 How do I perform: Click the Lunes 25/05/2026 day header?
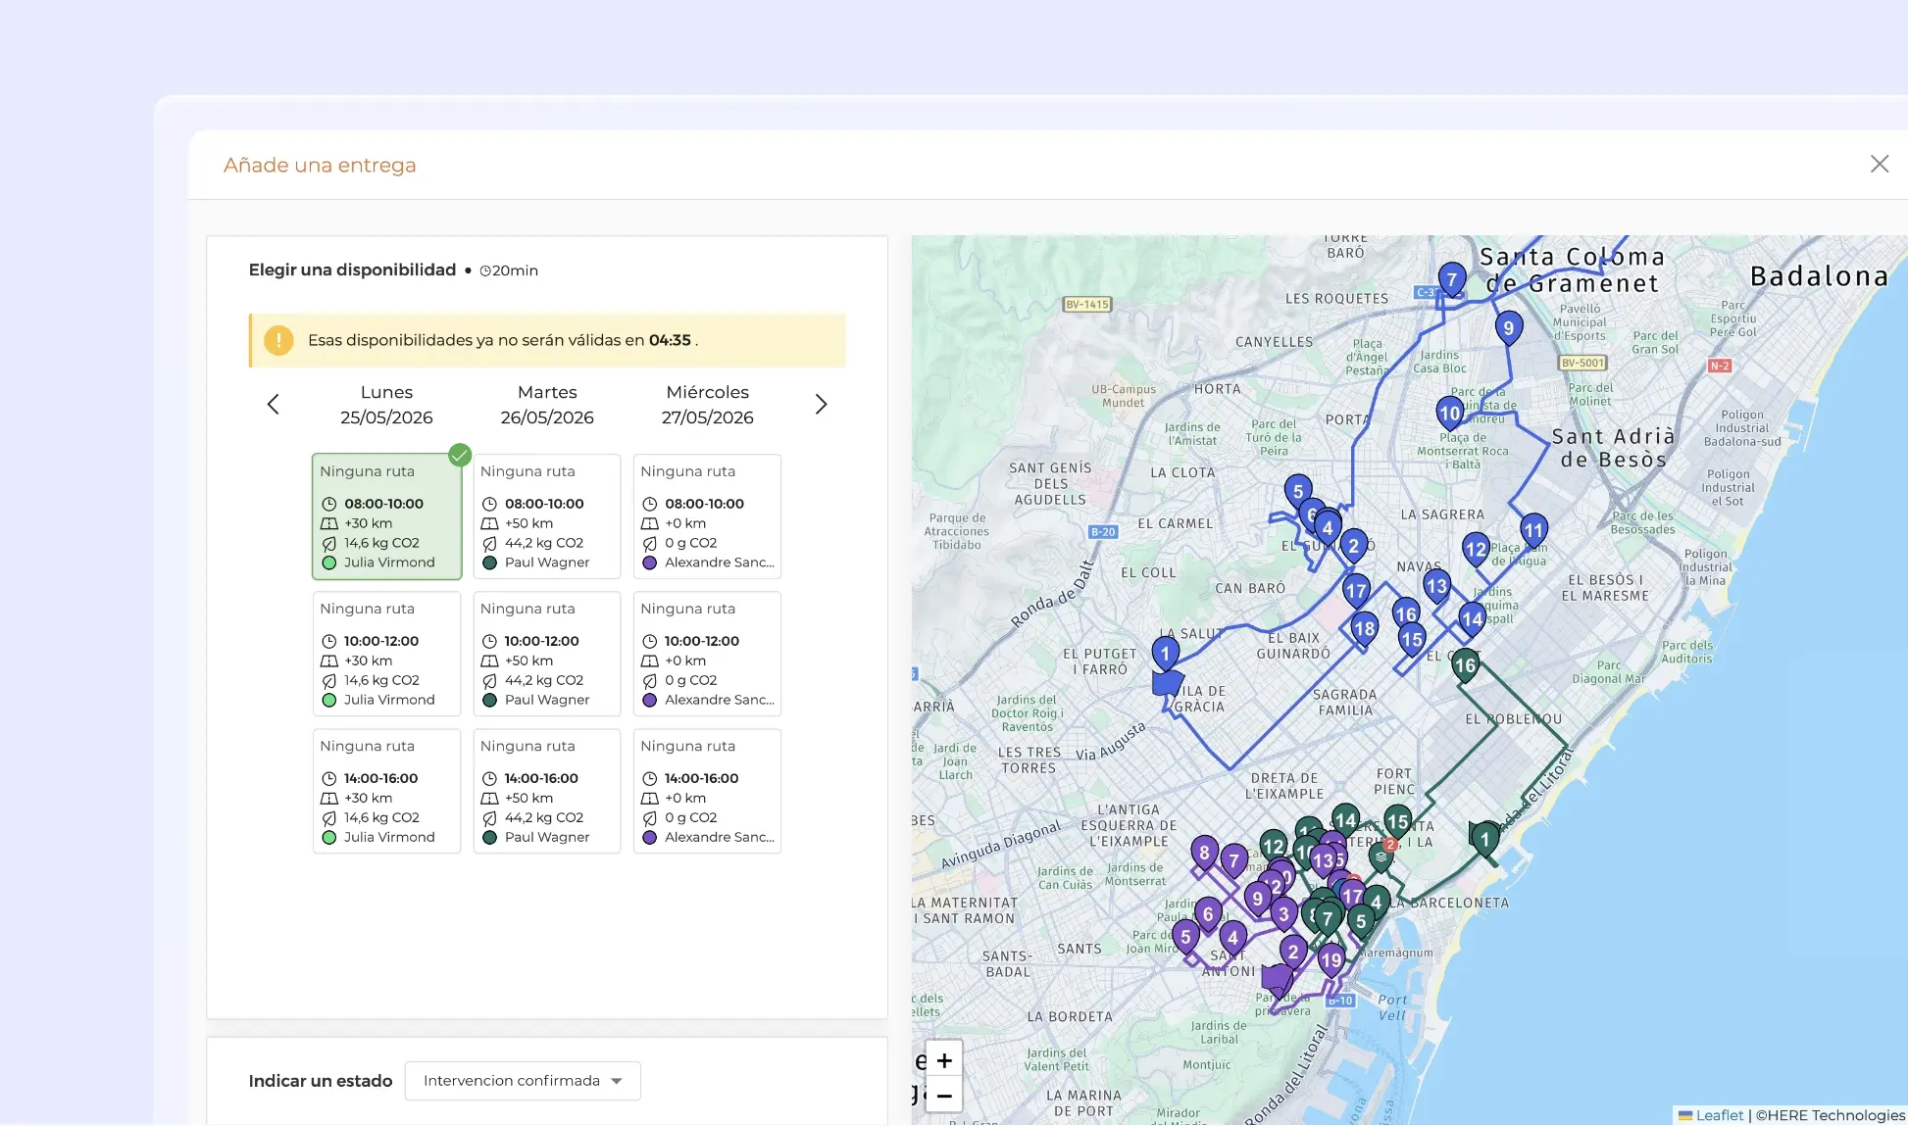tap(386, 405)
